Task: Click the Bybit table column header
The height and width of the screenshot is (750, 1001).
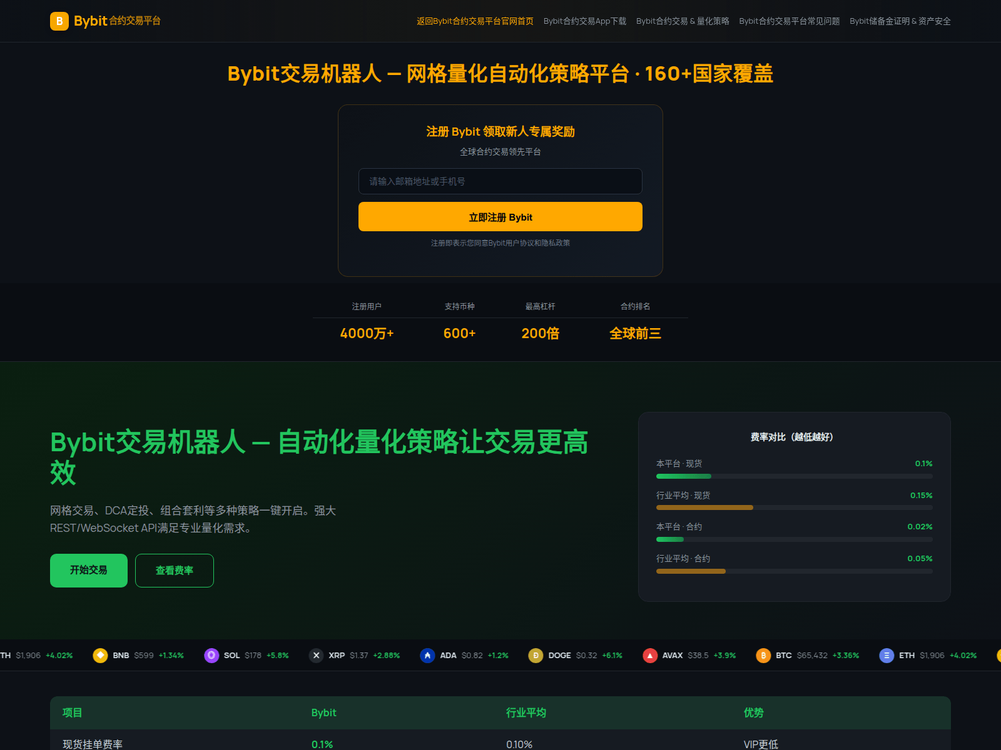Action: tap(324, 712)
